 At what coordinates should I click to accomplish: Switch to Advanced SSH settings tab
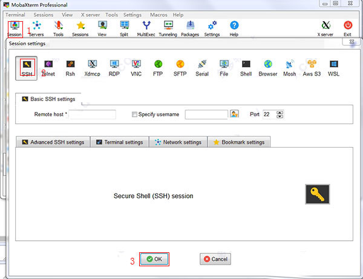click(x=53, y=142)
